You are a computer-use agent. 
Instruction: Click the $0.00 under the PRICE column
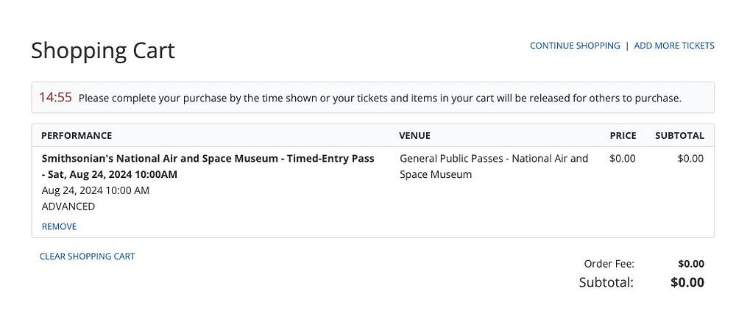(x=623, y=158)
